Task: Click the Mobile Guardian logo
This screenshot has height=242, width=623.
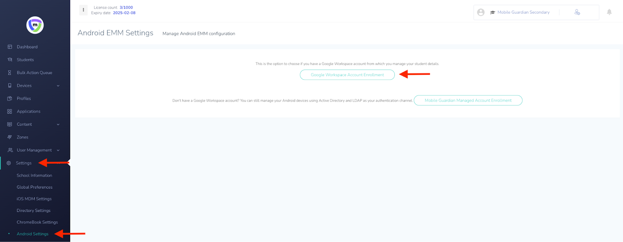Action: [x=35, y=25]
